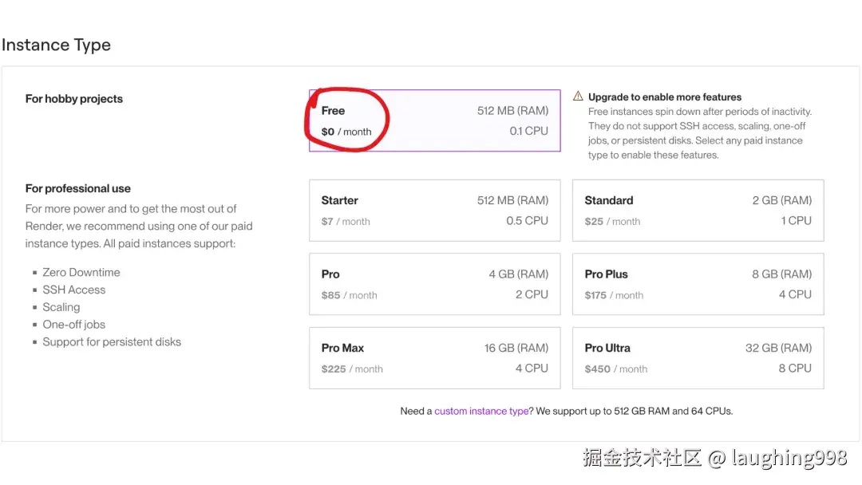Click the $450 / month price label
This screenshot has height=485, width=862.
coord(616,369)
